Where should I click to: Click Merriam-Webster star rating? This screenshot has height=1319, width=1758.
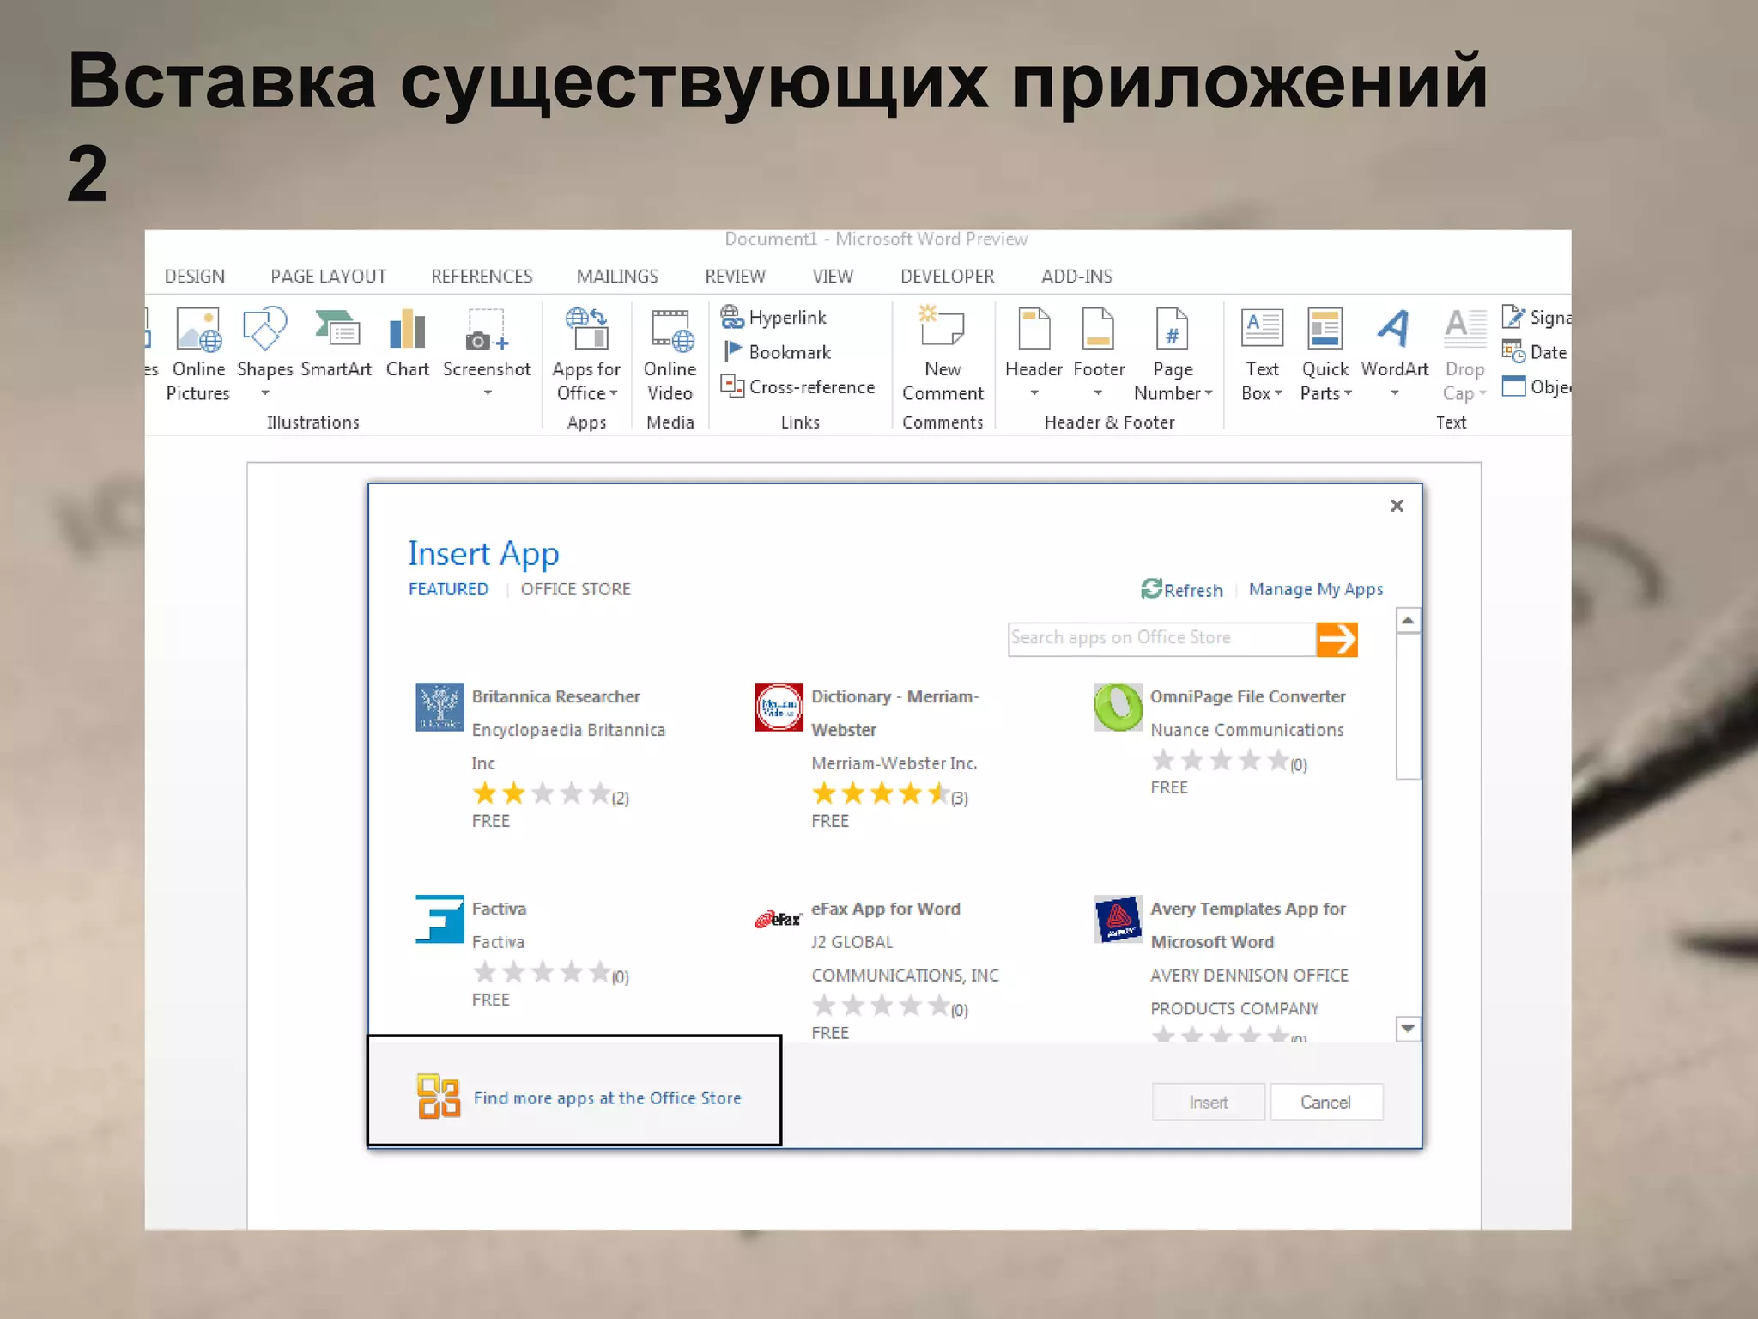(881, 794)
